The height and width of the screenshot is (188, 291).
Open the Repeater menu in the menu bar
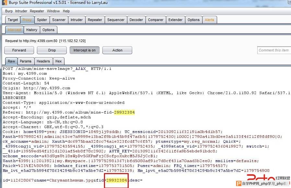pos(37,11)
